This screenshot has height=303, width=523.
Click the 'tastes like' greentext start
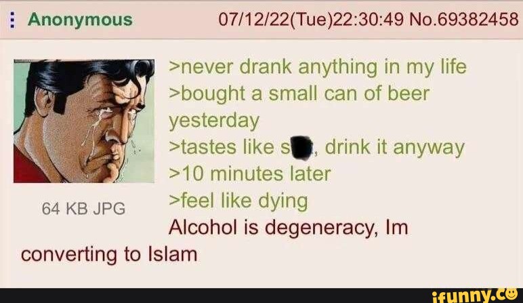pos(222,148)
